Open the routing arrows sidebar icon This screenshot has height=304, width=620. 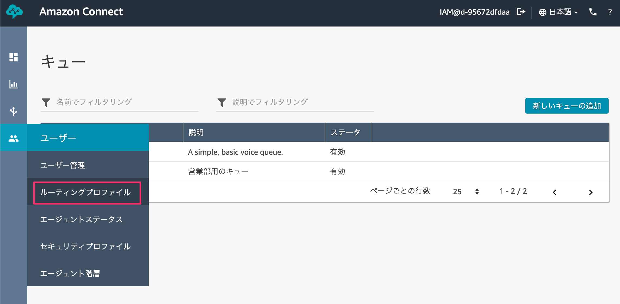pos(14,111)
